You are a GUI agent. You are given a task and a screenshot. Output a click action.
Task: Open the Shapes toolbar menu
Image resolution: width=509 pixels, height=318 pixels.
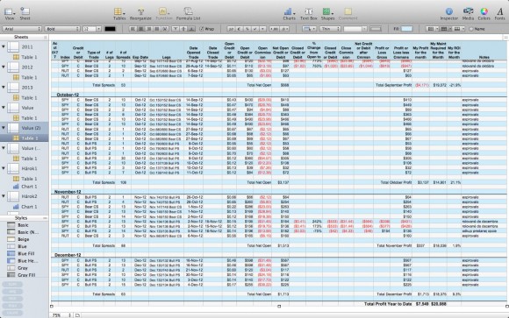[x=327, y=14]
